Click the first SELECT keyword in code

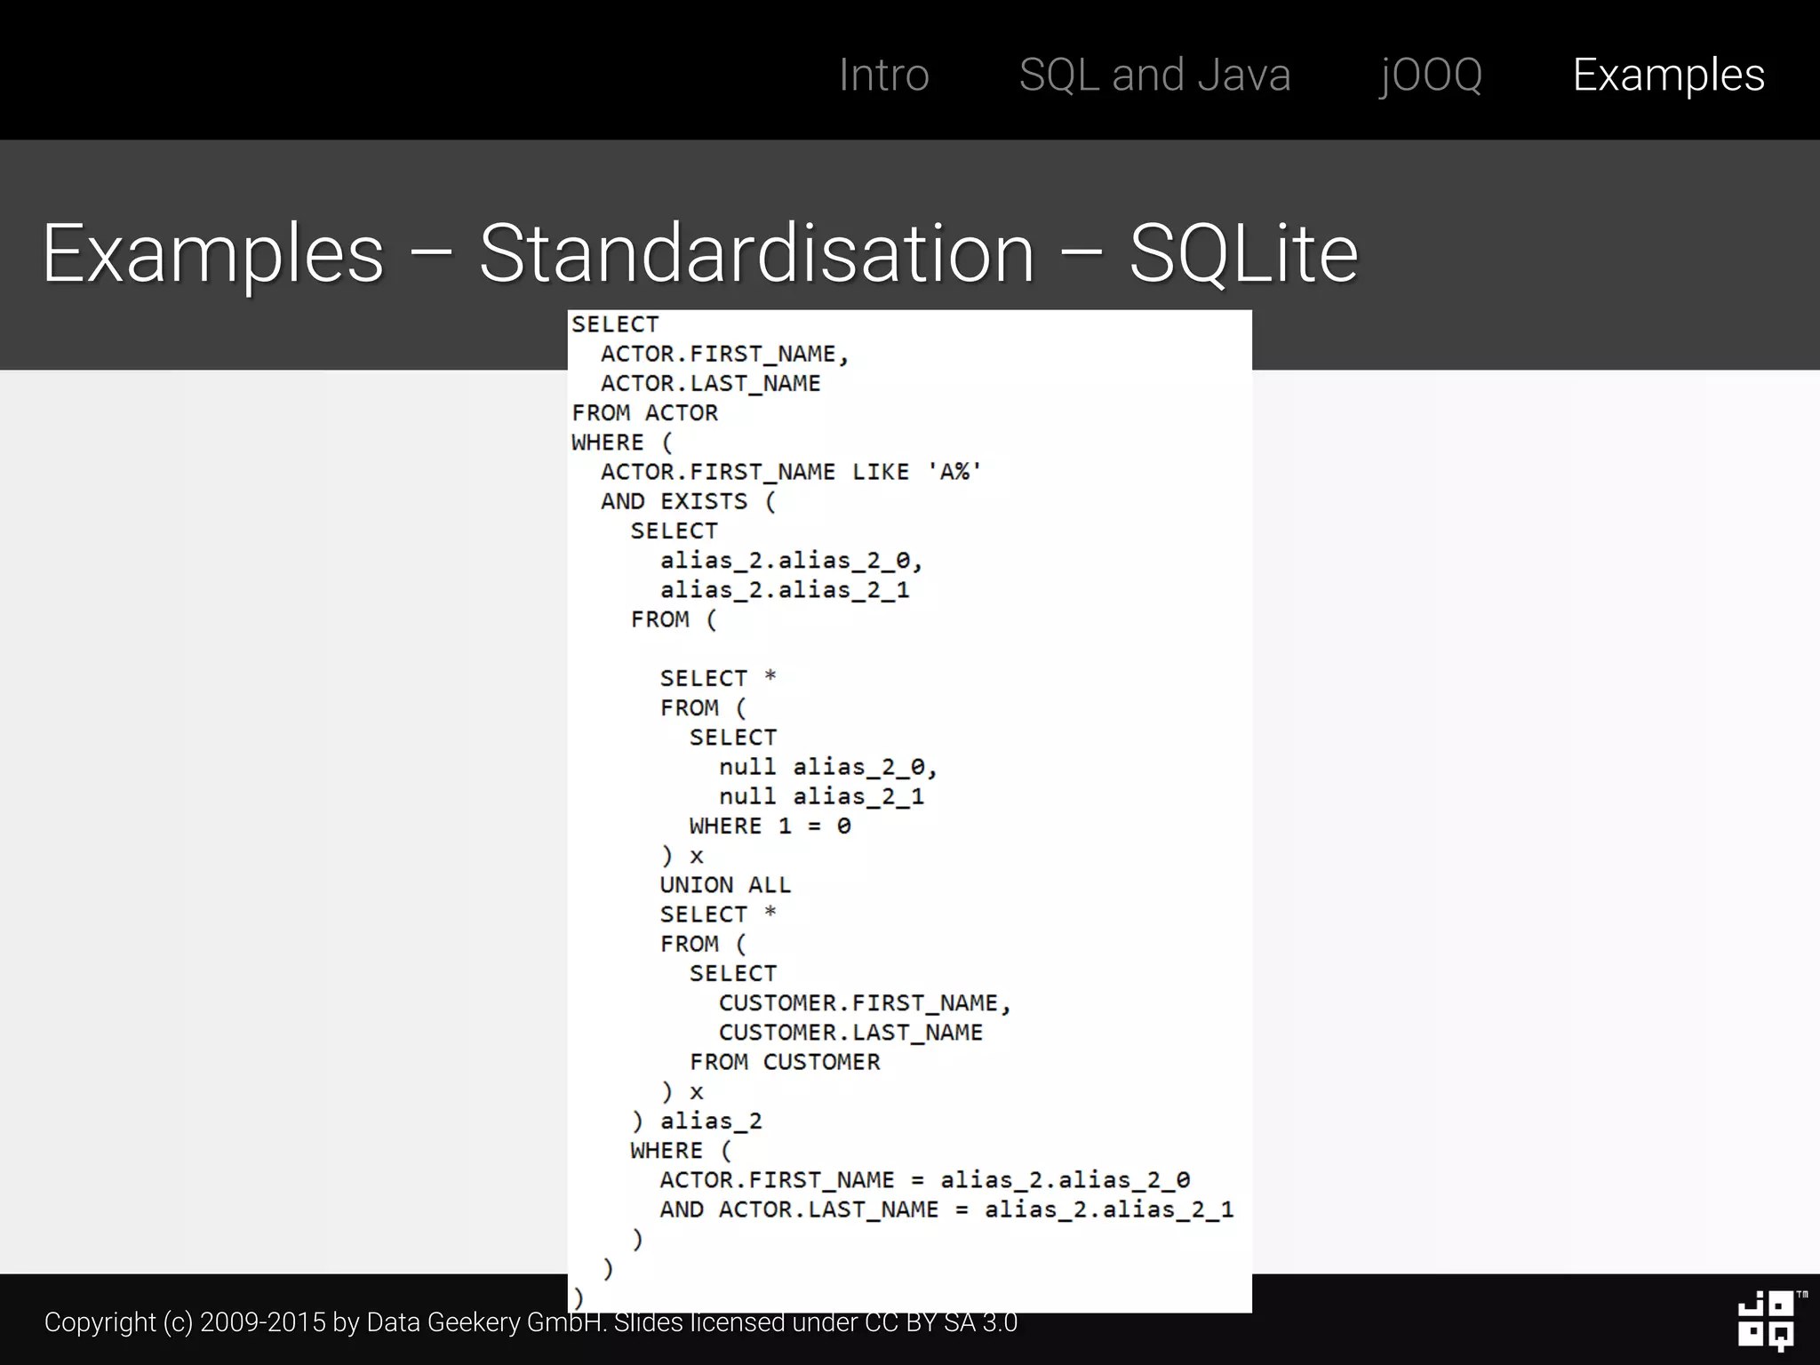(x=615, y=324)
